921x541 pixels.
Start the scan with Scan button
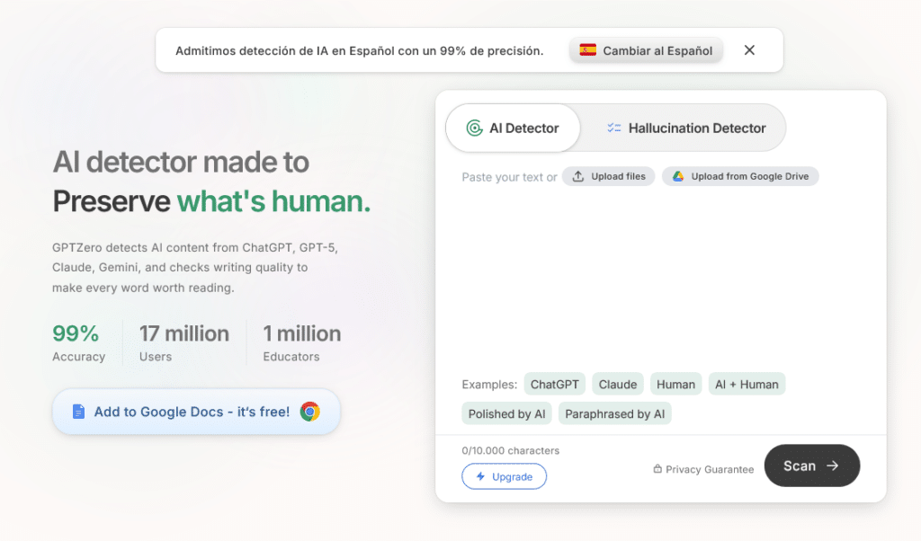pyautogui.click(x=812, y=466)
